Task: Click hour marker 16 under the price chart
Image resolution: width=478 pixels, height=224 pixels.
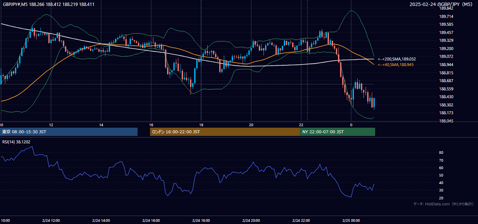Action: (151, 125)
